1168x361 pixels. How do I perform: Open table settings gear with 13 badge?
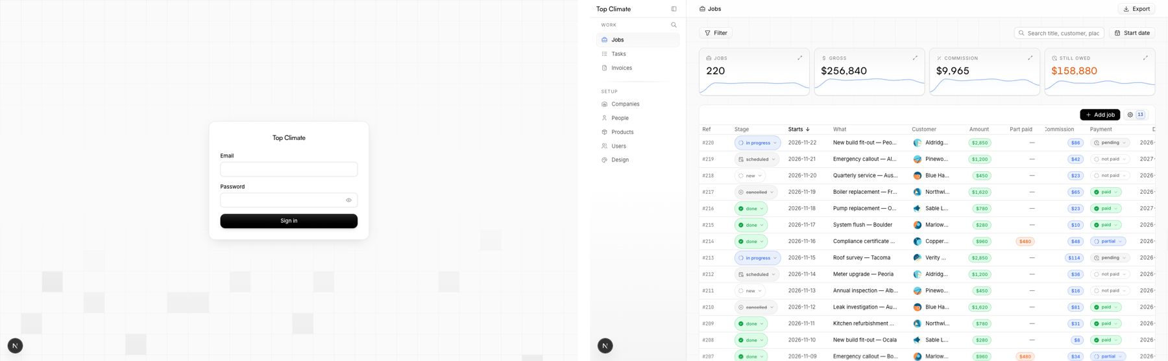click(x=1136, y=115)
